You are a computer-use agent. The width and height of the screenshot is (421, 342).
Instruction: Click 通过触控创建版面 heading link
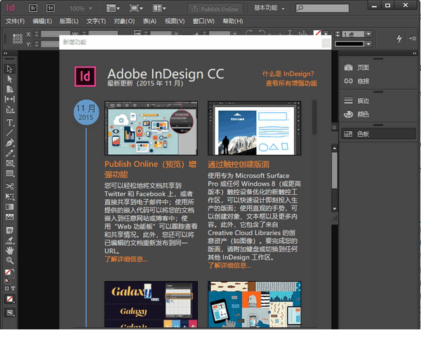click(x=239, y=165)
